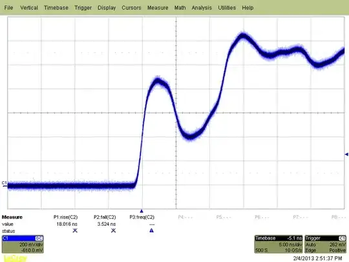
Task: Click the P2 fall status warning icon
Action: click(113, 230)
